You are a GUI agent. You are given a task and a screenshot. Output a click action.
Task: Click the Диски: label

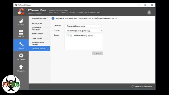click(57, 35)
